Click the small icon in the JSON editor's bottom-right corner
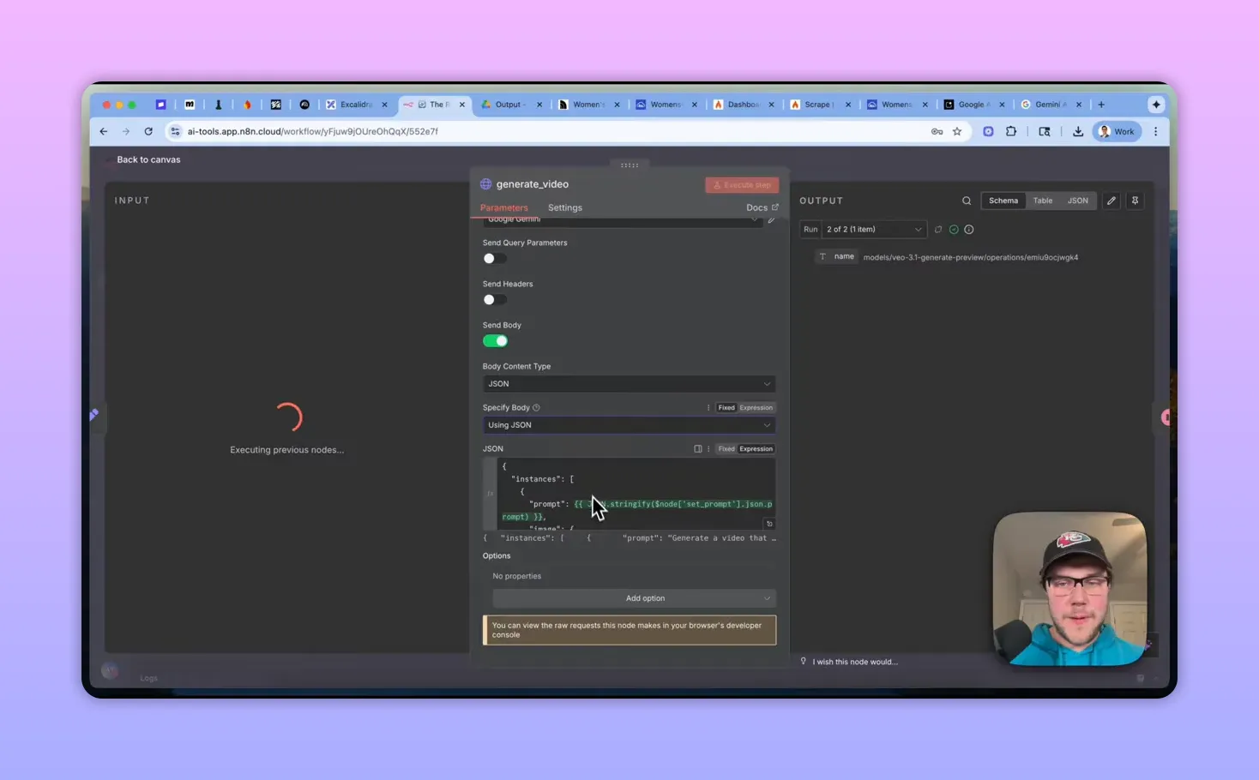The image size is (1259, 780). tap(769, 524)
